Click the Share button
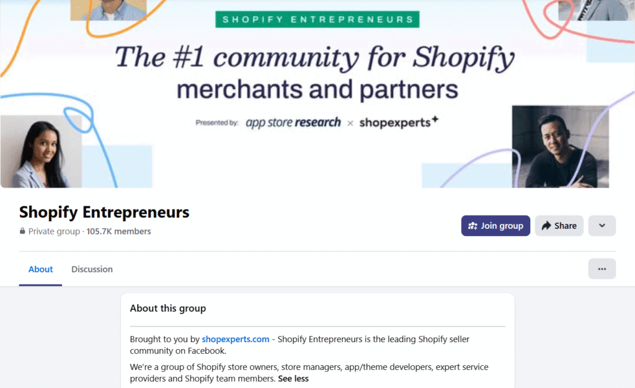635x388 pixels. click(559, 226)
